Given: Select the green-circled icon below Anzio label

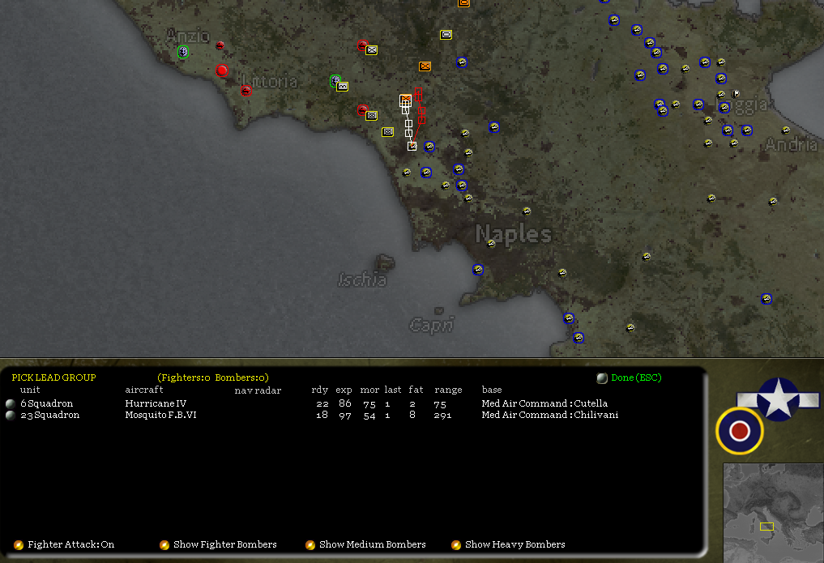Looking at the screenshot, I should (183, 52).
